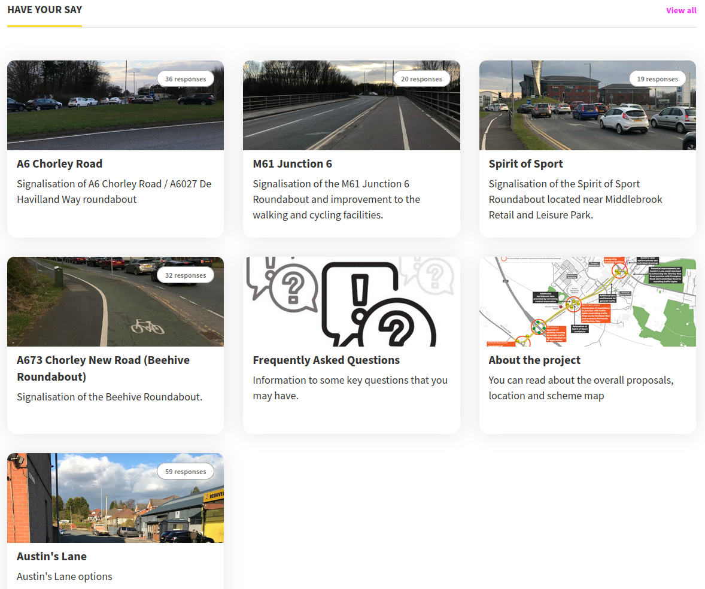The width and height of the screenshot is (705, 589).
Task: Open the 'A6 Chorley Road' title link
Action: pyautogui.click(x=59, y=164)
